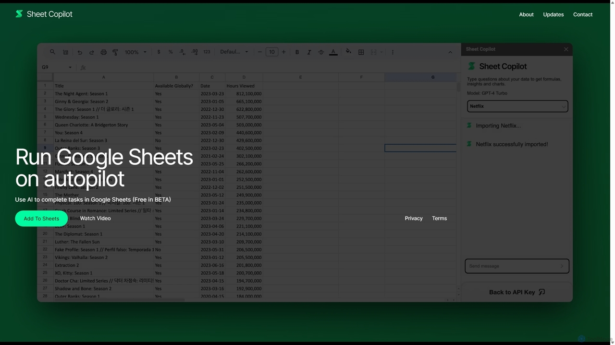
Task: Open the Default font dropdown
Action: (x=234, y=52)
